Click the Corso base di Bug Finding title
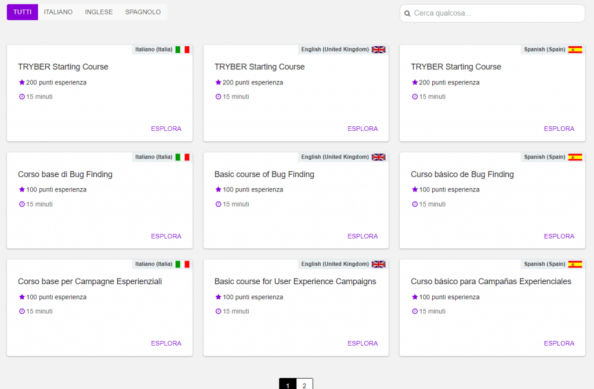594x389 pixels. tap(65, 174)
